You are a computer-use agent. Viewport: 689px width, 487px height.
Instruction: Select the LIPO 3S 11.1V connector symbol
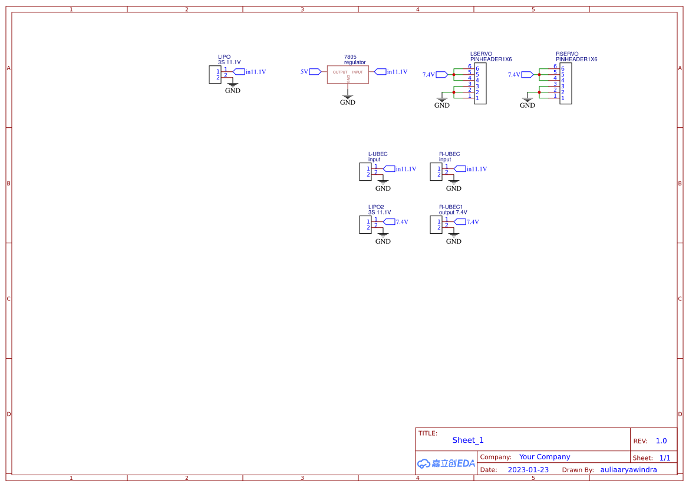click(215, 74)
